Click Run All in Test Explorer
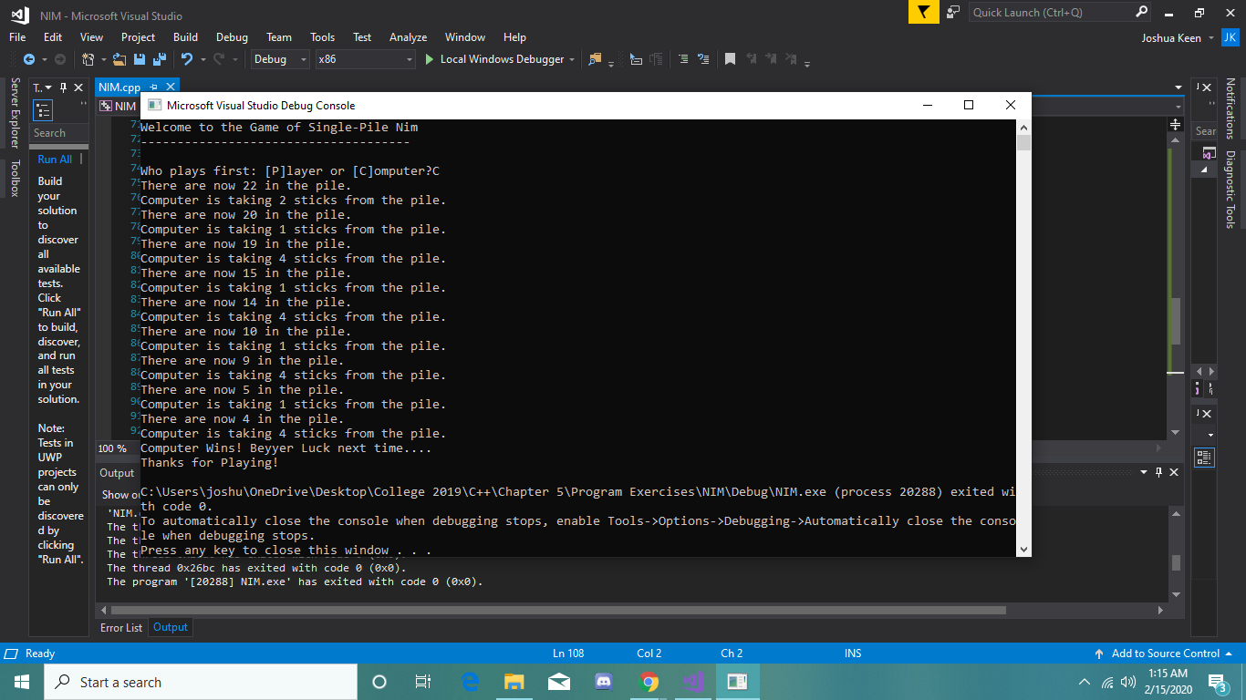 56,159
